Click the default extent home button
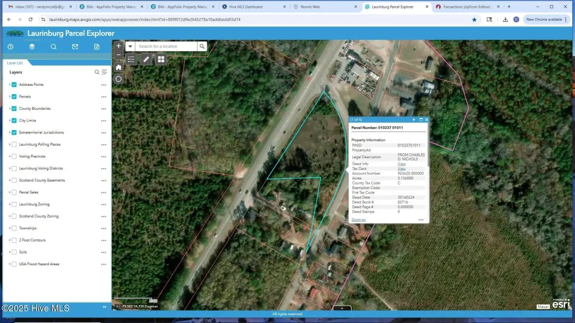The image size is (575, 323). 118,67
